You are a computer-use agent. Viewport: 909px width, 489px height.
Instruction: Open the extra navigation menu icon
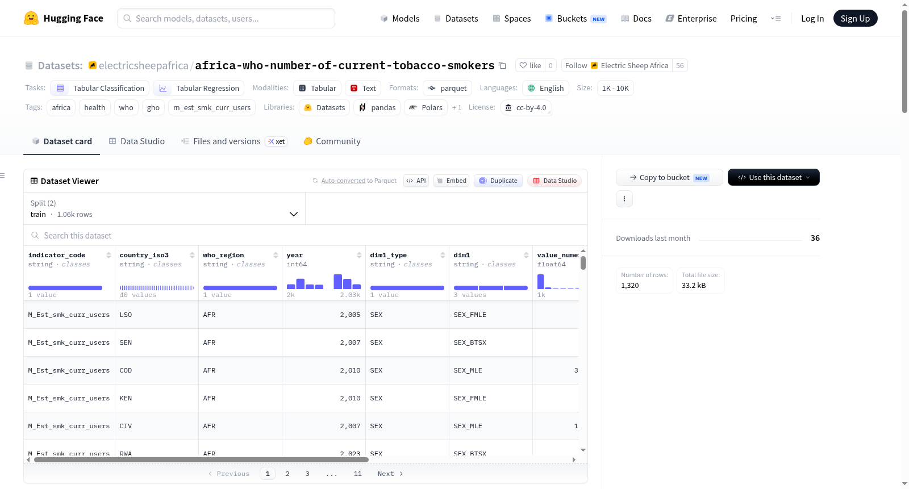pos(775,18)
